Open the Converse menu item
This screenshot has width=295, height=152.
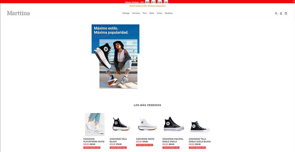point(136,13)
